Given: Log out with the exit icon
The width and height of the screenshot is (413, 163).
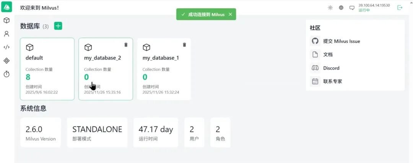Looking at the screenshot, I should tap(400, 8).
